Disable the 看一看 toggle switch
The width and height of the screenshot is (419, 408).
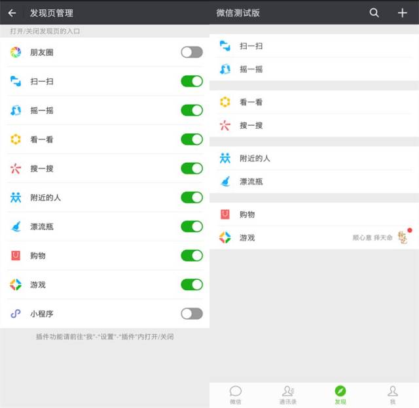tap(192, 139)
